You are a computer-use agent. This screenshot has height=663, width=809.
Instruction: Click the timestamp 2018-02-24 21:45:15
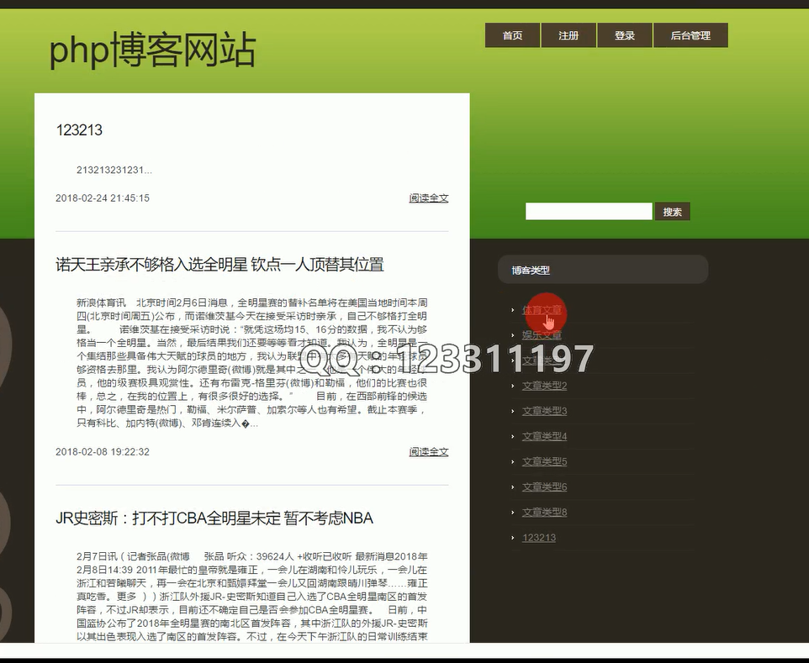coord(102,198)
